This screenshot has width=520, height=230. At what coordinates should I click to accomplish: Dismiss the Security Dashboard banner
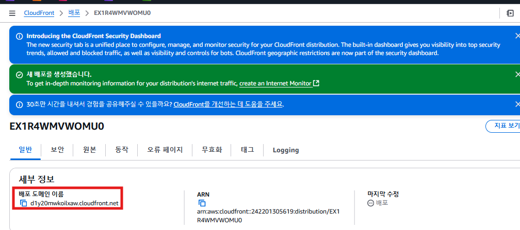click(x=517, y=36)
